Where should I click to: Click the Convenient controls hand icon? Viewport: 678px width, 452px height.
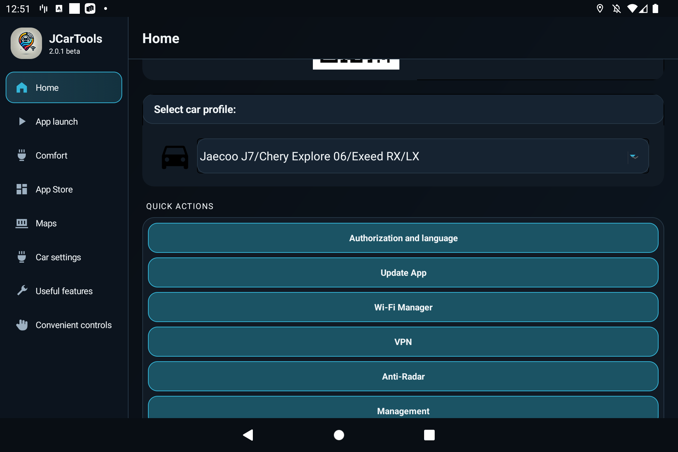pos(22,325)
